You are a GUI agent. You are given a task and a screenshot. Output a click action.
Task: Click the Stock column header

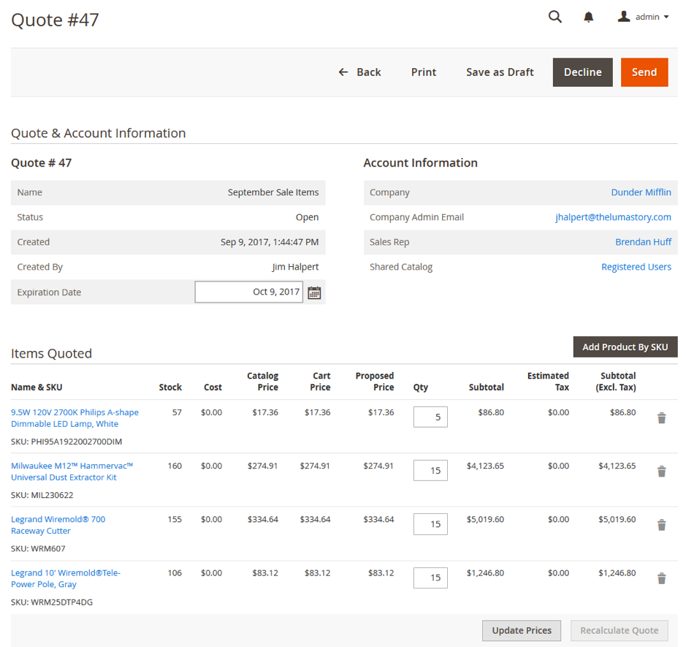coord(170,387)
